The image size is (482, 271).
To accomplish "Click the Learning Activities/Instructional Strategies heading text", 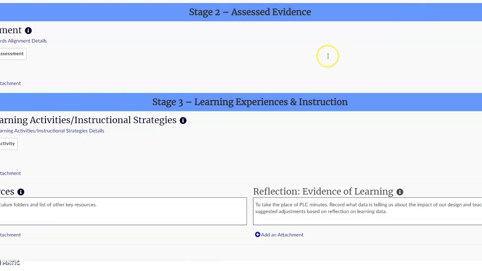I will pos(88,120).
